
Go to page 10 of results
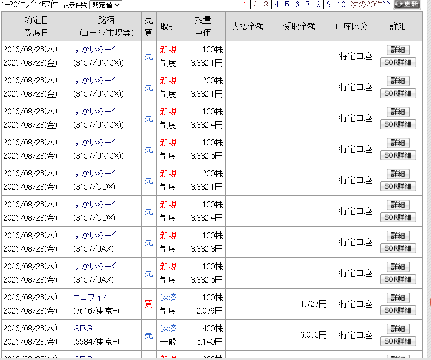(341, 5)
